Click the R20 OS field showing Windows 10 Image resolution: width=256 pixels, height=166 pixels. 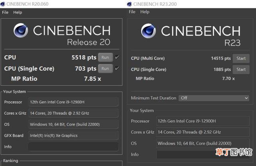point(74,124)
